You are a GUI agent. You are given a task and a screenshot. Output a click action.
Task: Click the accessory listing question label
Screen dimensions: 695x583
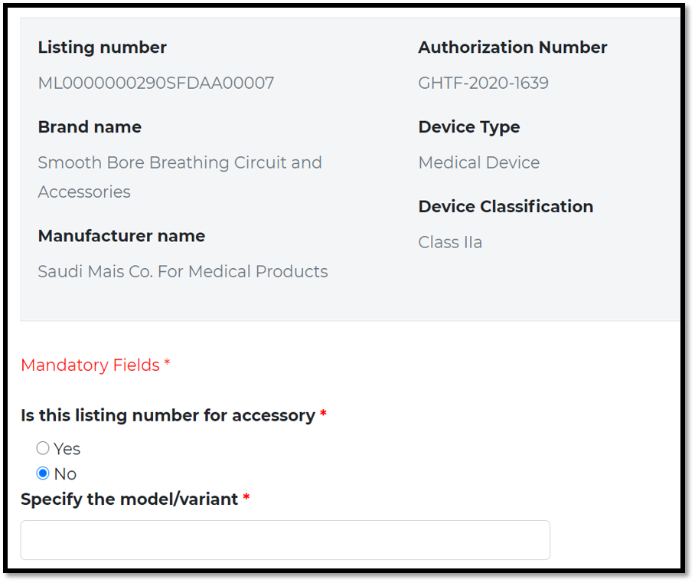(173, 415)
